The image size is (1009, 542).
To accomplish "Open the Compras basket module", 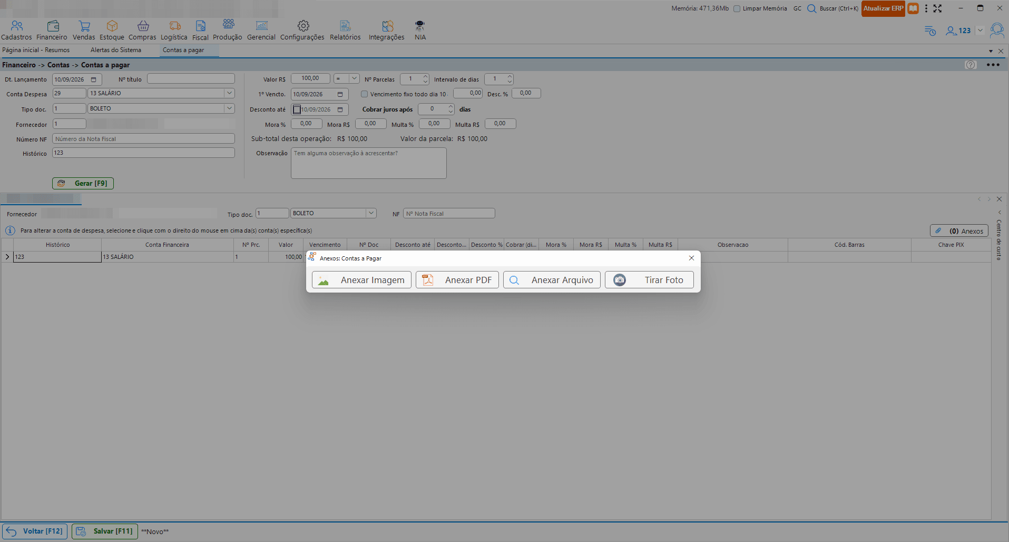I will pos(142,30).
